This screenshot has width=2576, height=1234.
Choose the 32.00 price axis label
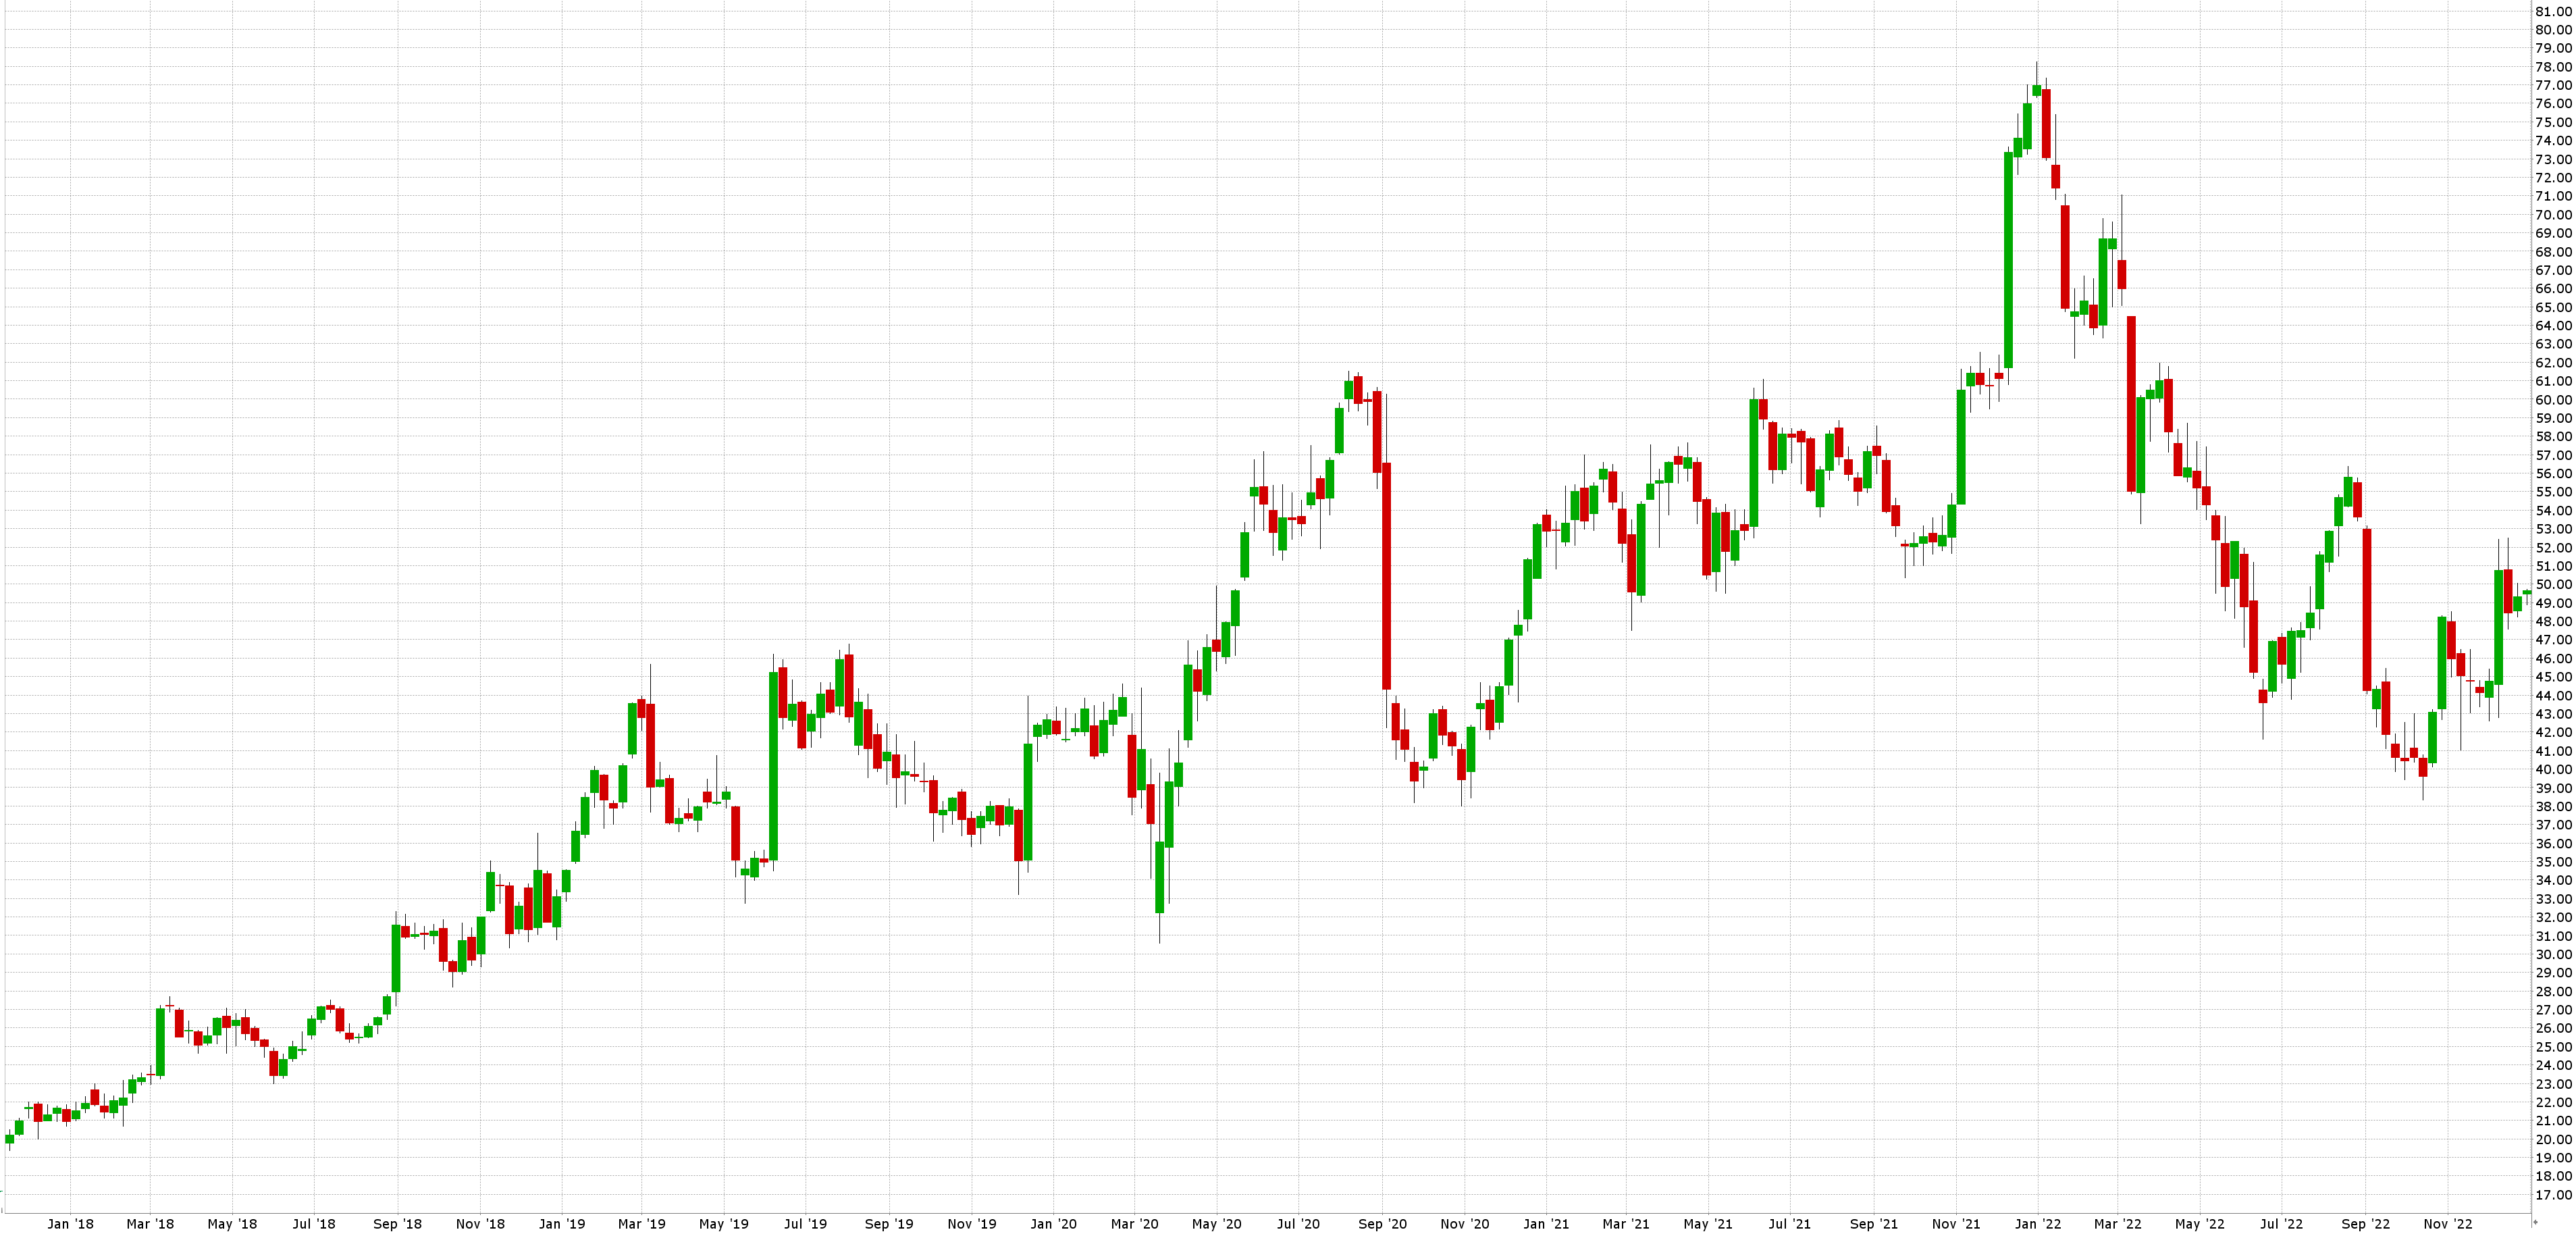click(2553, 917)
